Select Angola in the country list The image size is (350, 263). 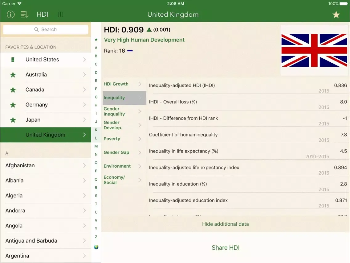click(x=46, y=226)
